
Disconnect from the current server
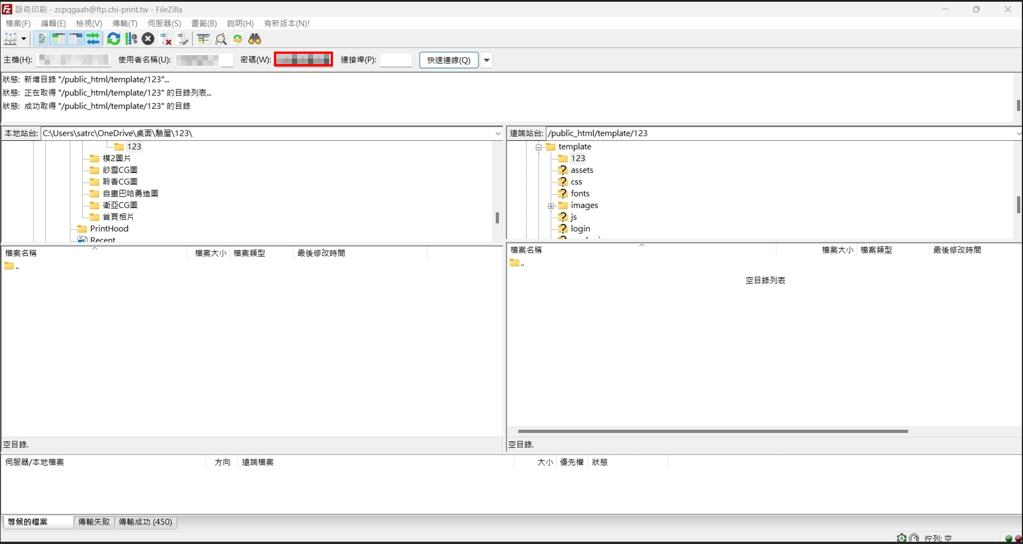click(166, 39)
